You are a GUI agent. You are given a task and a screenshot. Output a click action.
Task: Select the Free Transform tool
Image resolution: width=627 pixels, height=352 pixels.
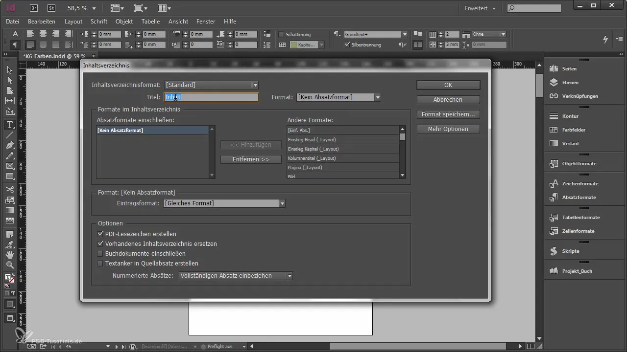click(x=9, y=199)
